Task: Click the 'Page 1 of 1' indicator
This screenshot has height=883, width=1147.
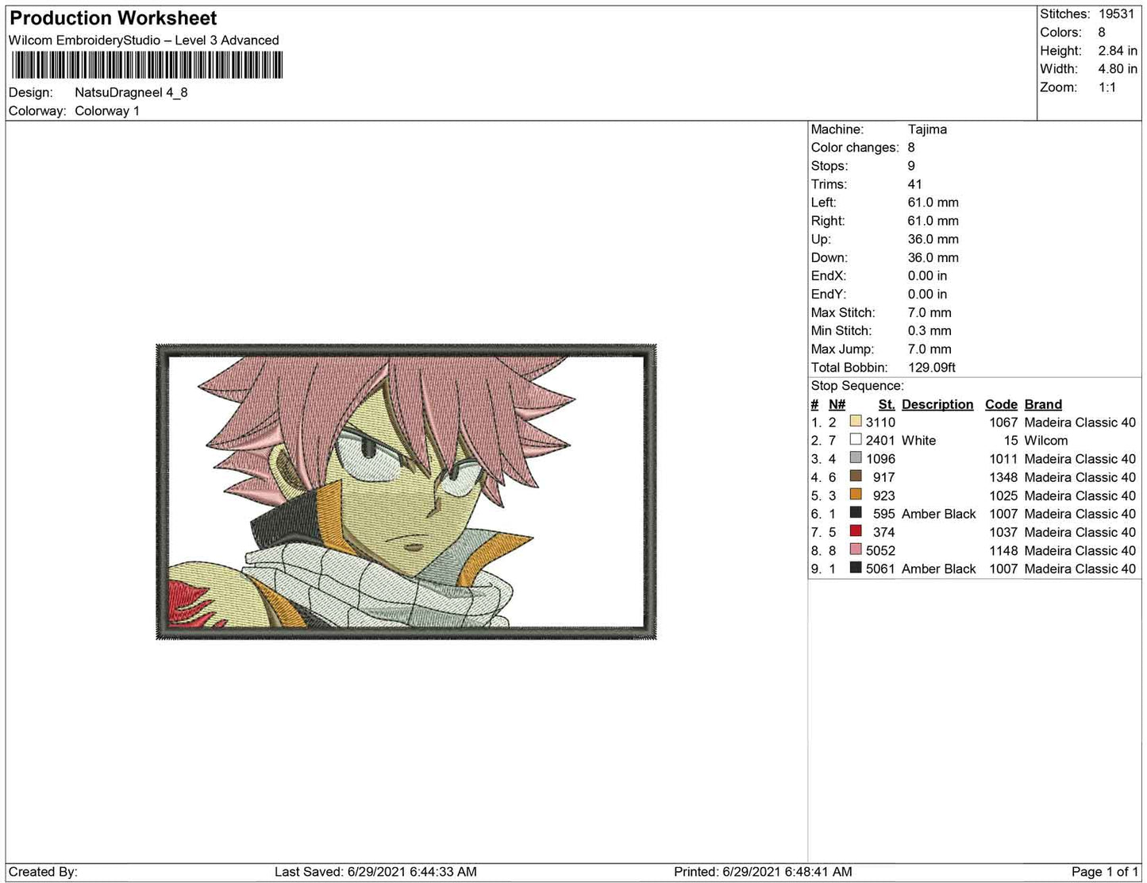Action: pos(1105,872)
